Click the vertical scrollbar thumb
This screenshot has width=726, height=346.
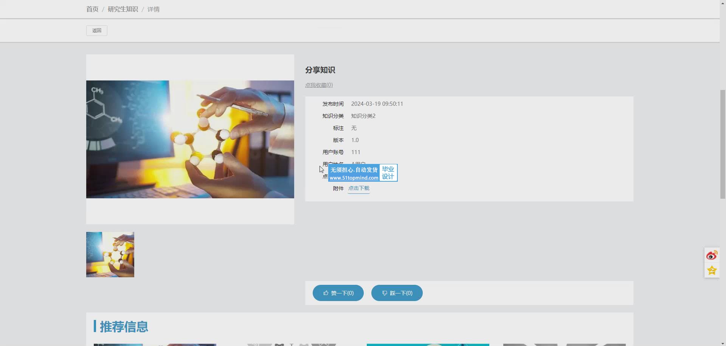[x=723, y=144]
